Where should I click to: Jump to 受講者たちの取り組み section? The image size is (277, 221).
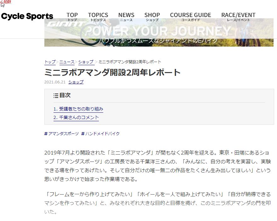[x=78, y=109]
